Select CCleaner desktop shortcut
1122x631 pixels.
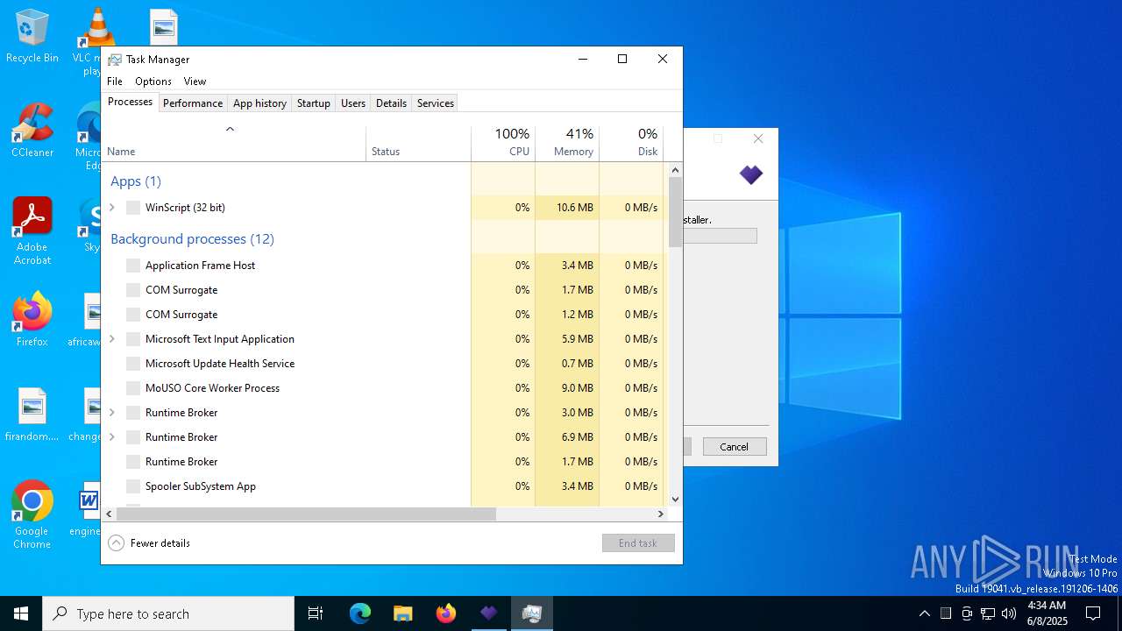pyautogui.click(x=32, y=131)
